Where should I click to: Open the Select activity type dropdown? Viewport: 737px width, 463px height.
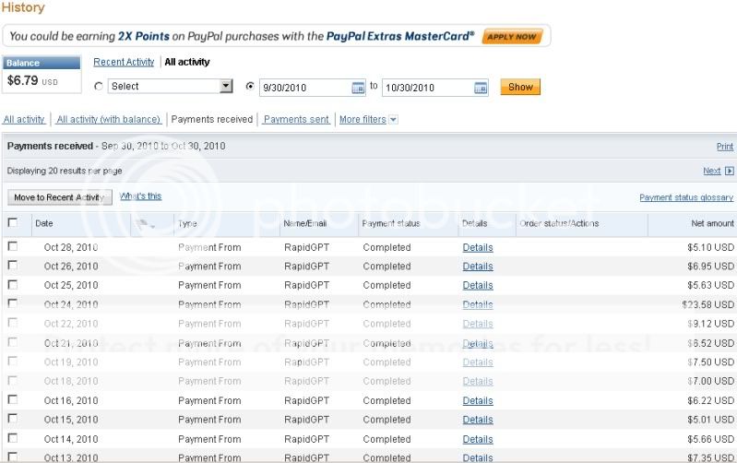171,87
